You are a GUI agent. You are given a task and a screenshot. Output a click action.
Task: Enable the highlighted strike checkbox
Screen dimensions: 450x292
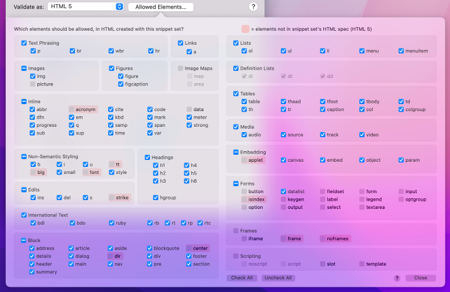tap(112, 198)
